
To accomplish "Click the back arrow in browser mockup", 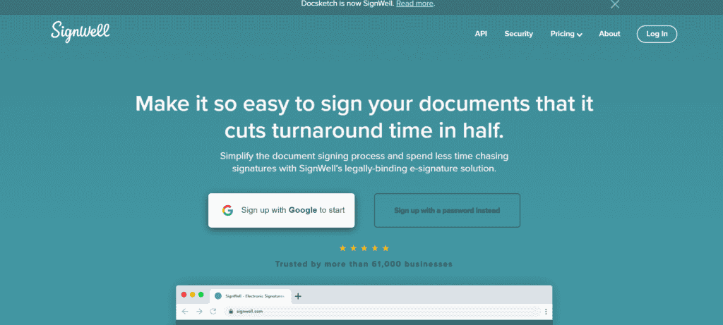I will [x=185, y=311].
